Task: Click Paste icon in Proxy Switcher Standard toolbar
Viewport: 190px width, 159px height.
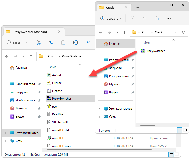Action: [x=63, y=42]
